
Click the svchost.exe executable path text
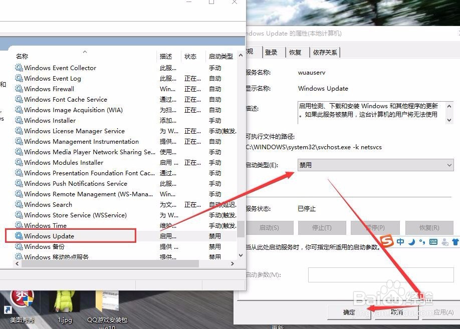click(x=313, y=147)
